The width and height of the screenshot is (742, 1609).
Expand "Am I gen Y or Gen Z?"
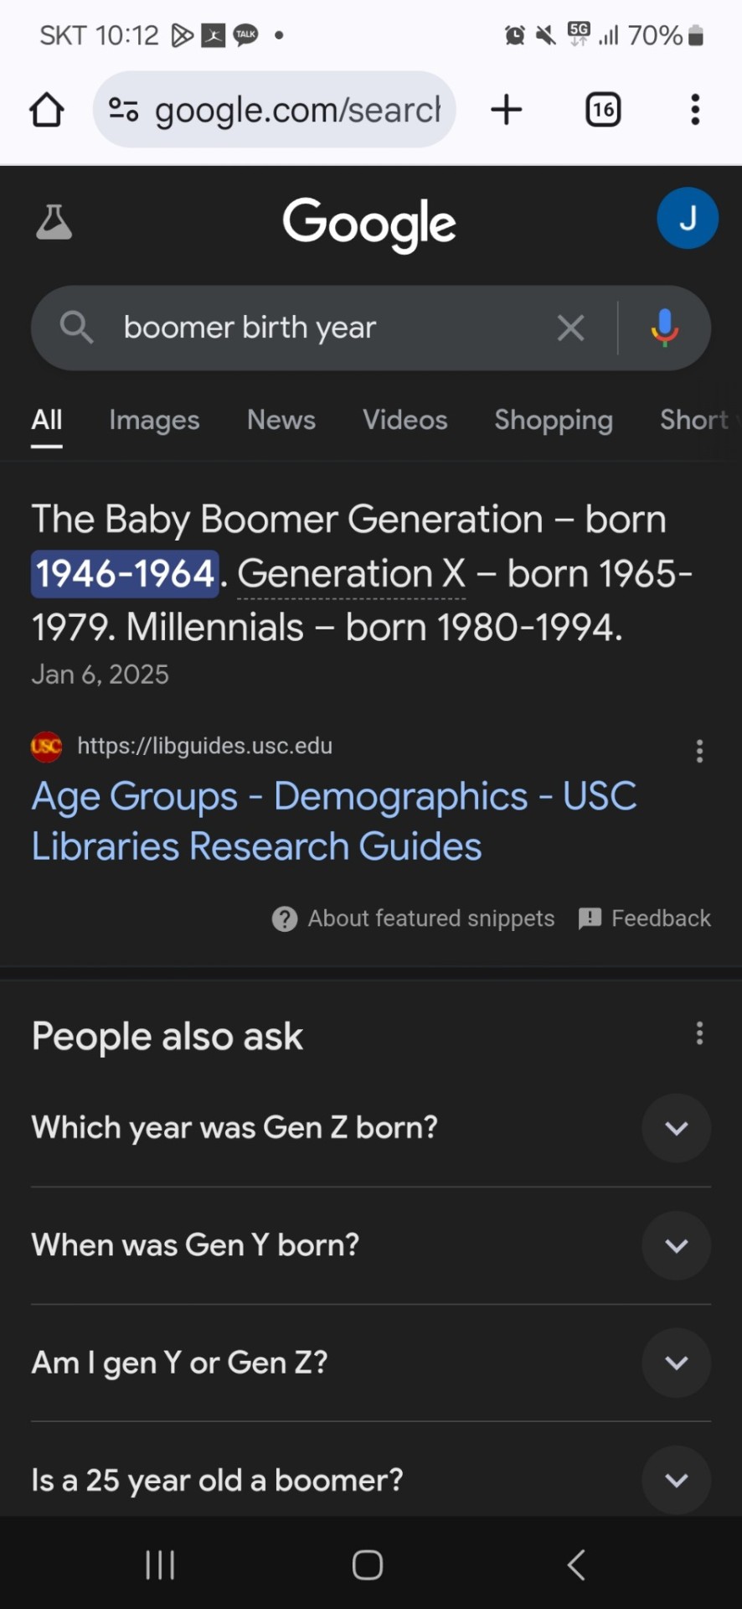371,1363
